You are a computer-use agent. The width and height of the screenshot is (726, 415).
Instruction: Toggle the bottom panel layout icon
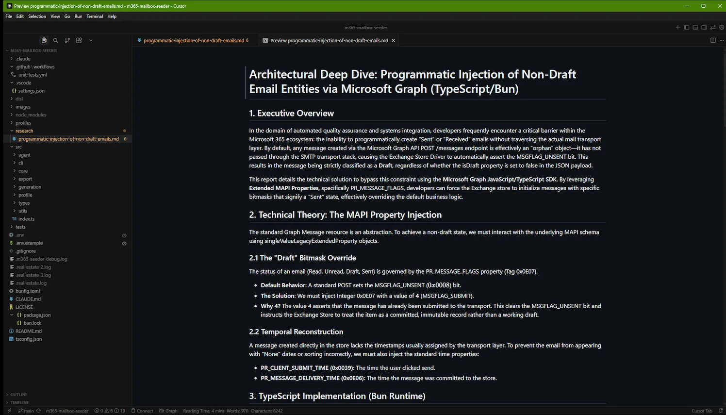[695, 28]
